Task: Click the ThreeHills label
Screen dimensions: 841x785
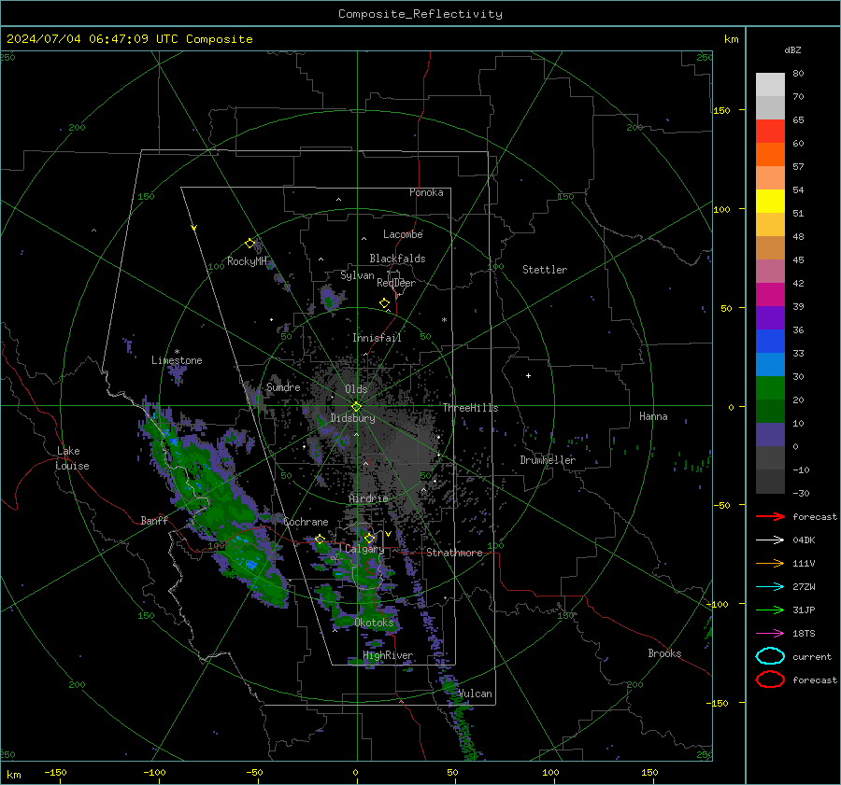Action: coord(470,408)
